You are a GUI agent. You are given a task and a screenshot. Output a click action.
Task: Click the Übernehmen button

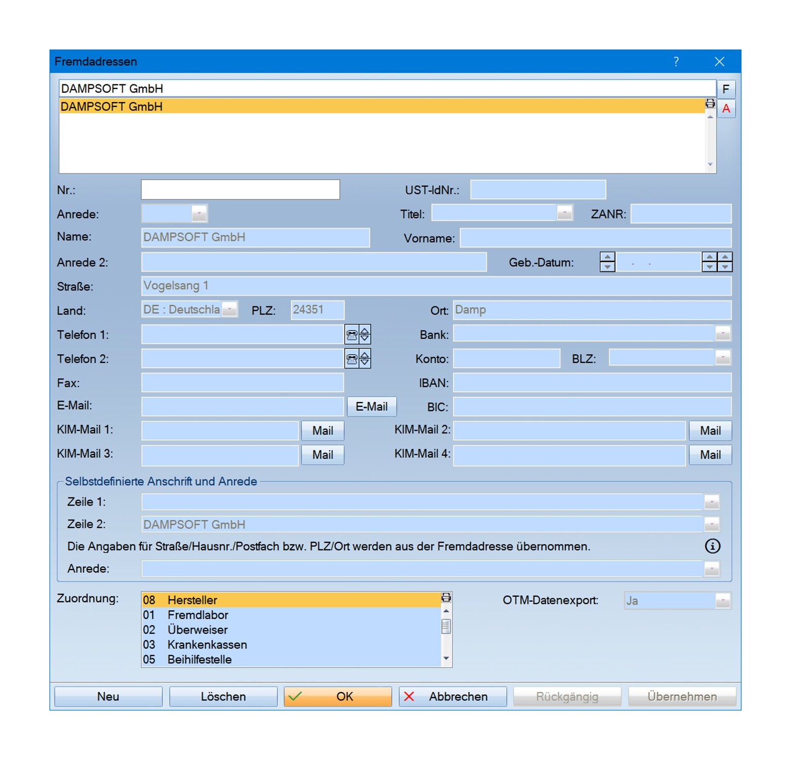[682, 696]
